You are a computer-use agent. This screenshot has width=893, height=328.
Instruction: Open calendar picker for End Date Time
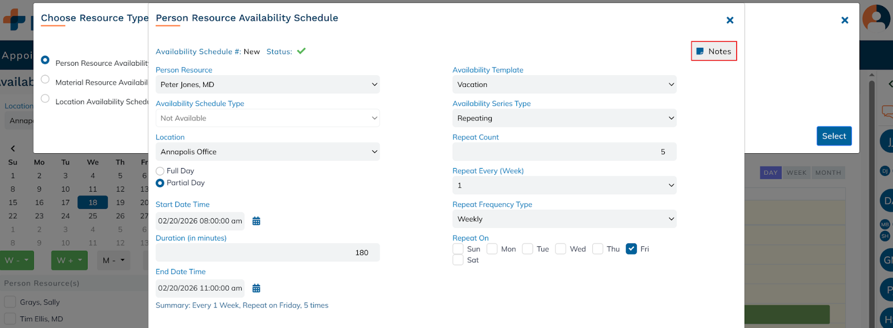point(256,288)
